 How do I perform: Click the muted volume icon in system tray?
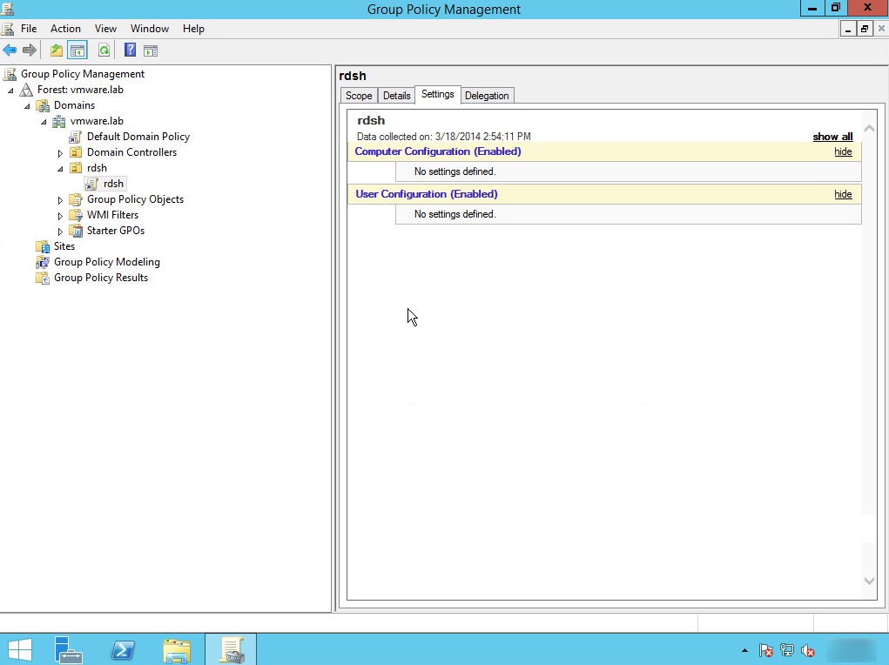(x=807, y=650)
